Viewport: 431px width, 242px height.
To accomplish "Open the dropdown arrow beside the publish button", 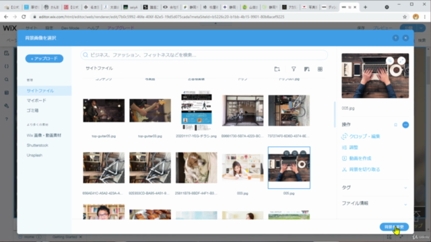I will tap(421, 28).
